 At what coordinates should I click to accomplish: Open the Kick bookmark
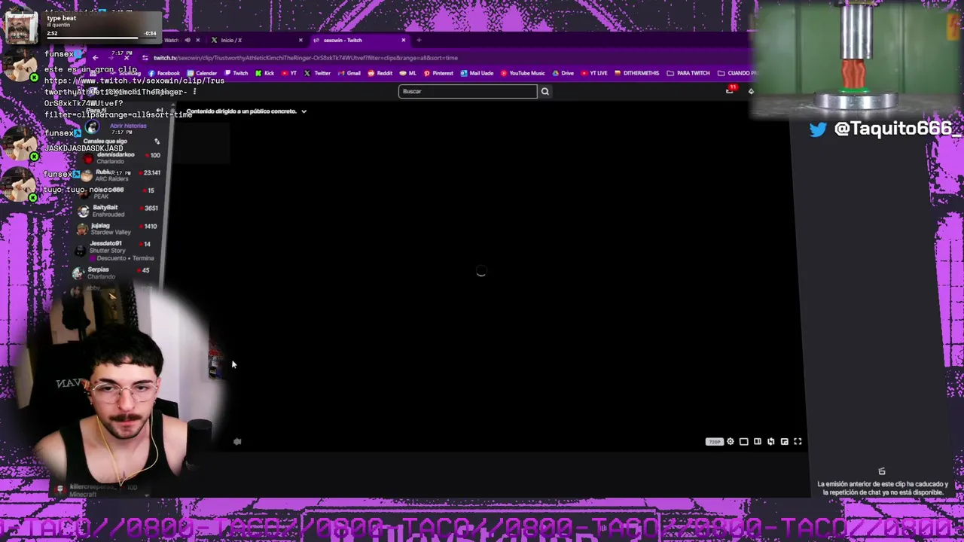[x=265, y=73]
